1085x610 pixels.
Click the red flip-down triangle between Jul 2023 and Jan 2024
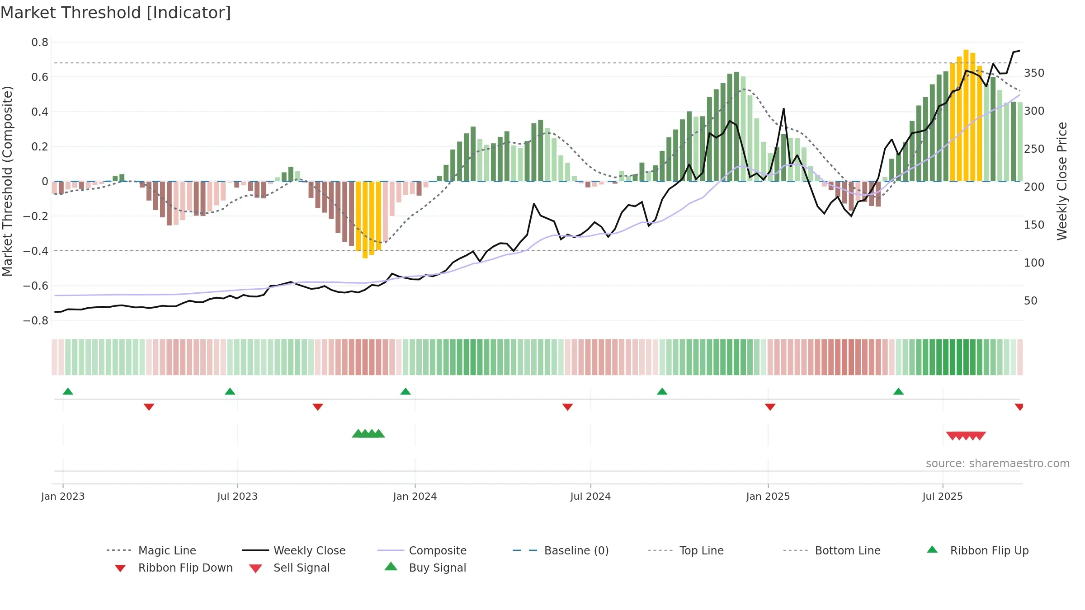click(x=318, y=407)
